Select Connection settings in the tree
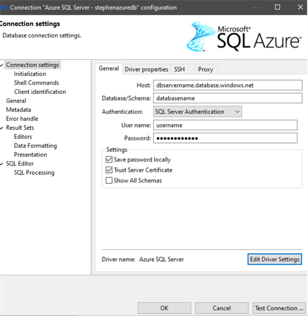 click(x=32, y=65)
